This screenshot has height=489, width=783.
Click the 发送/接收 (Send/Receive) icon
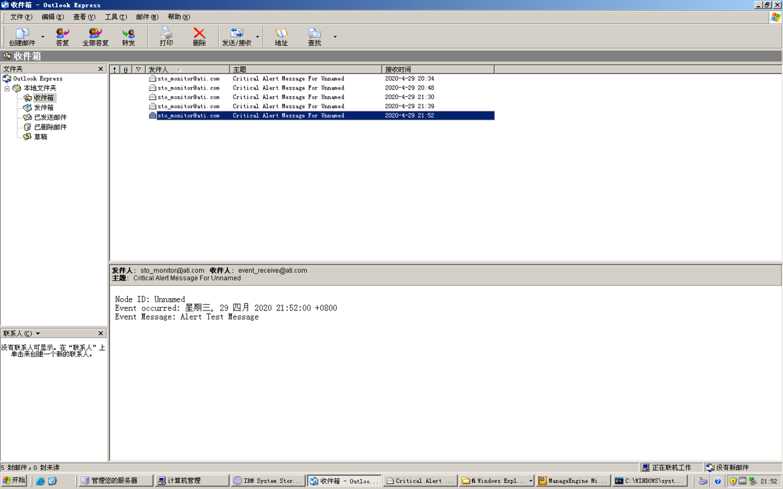237,36
